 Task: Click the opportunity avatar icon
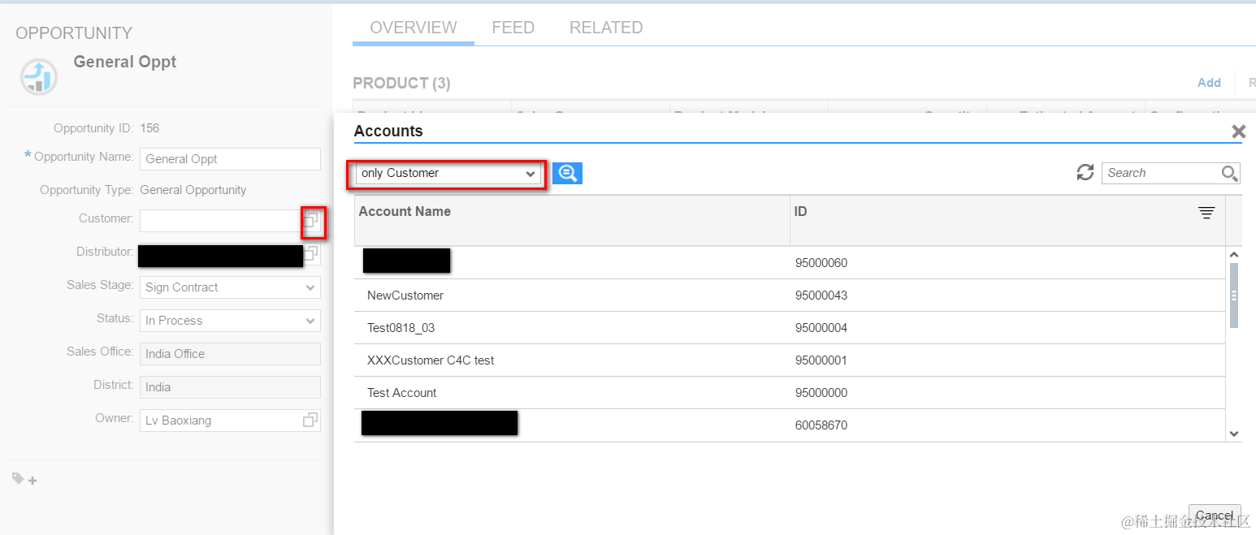click(38, 76)
